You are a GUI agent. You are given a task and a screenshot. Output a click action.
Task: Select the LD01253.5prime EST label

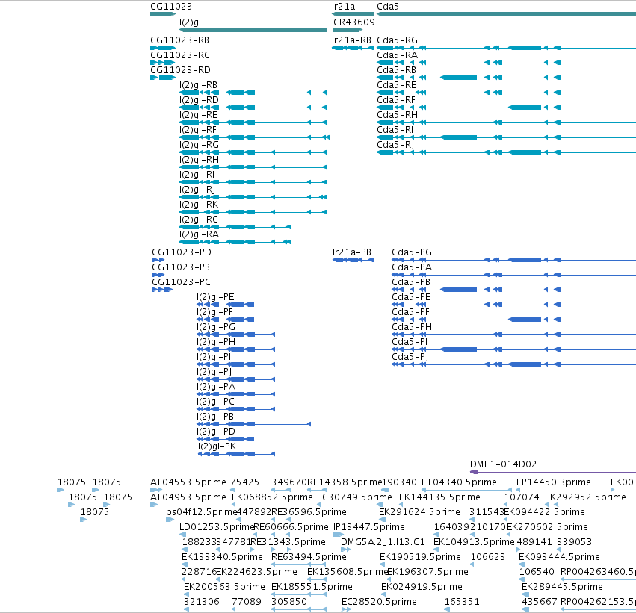[x=217, y=527]
